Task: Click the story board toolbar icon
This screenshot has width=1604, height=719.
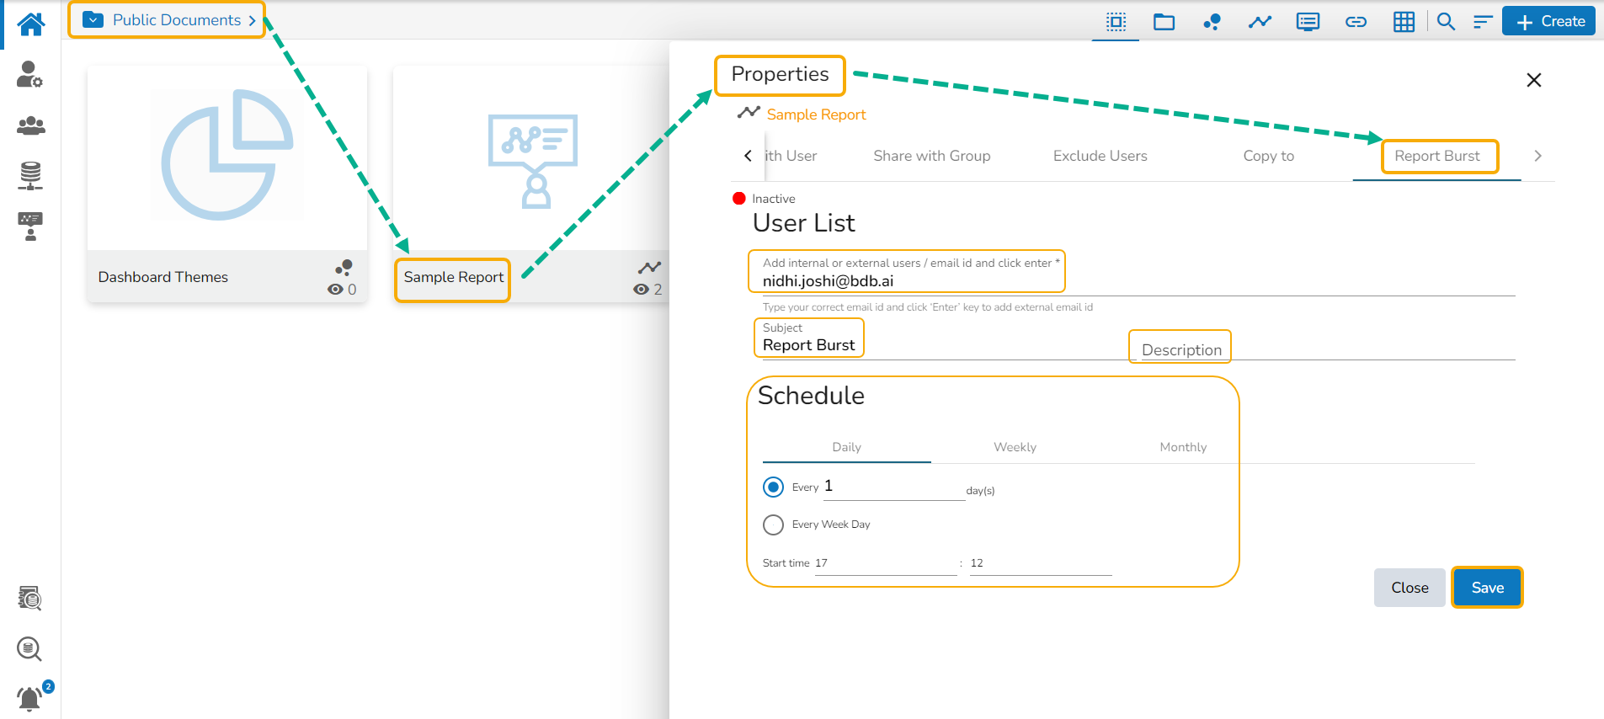Action: pos(1308,22)
